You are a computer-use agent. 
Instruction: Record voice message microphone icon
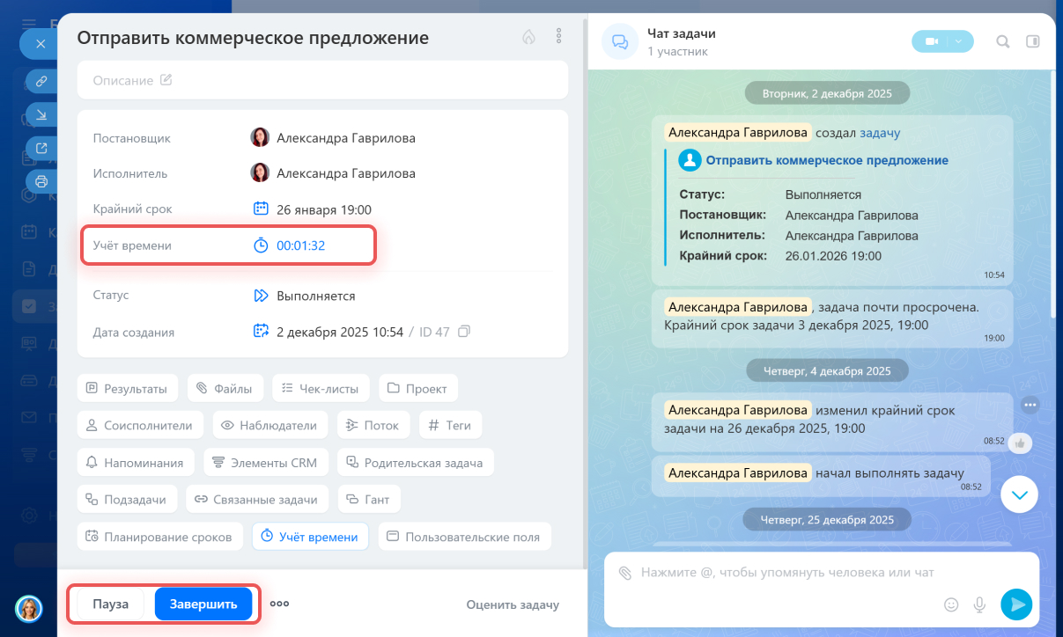click(978, 604)
